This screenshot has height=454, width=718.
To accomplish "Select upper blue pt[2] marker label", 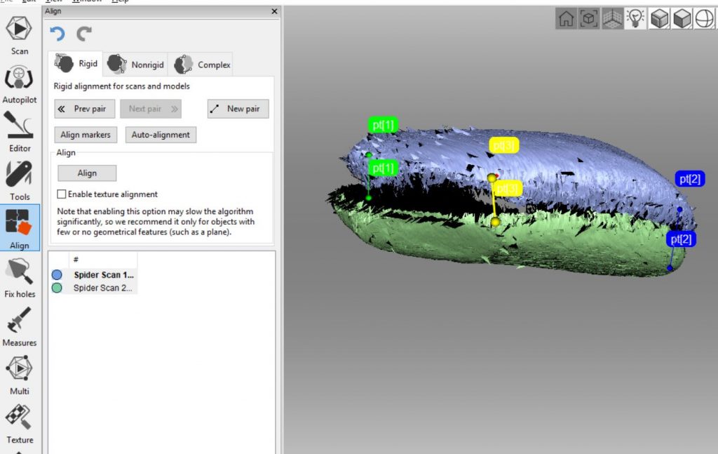I will [690, 179].
